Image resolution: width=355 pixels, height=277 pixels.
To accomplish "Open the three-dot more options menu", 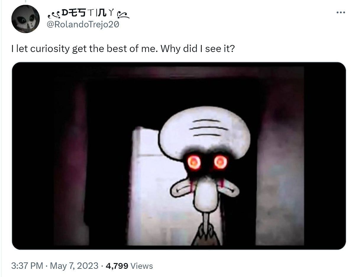I will [341, 13].
